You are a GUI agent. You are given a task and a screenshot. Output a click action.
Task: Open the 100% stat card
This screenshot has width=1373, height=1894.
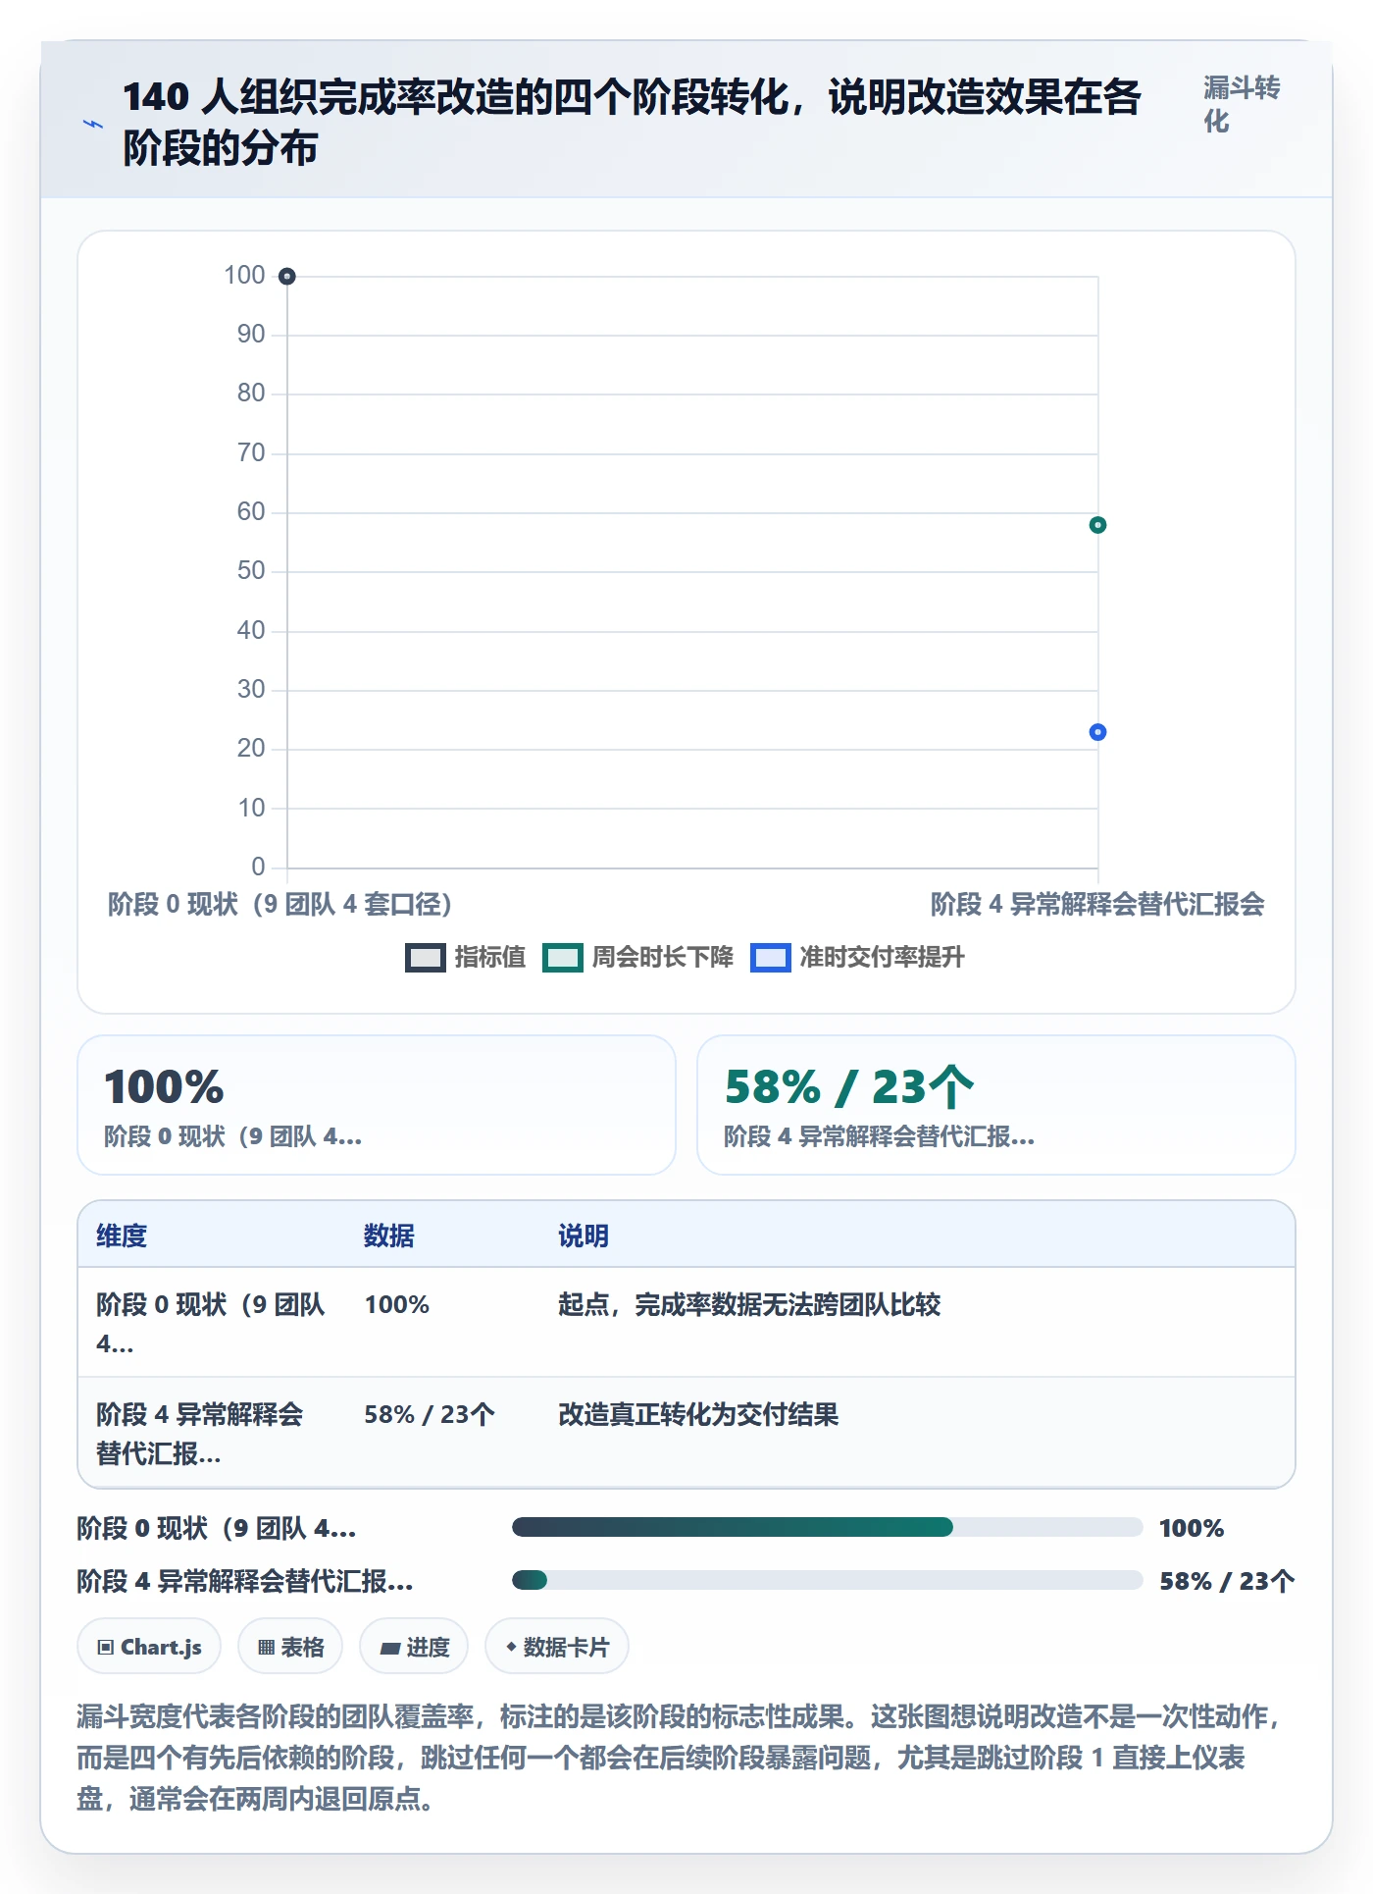tap(377, 1105)
